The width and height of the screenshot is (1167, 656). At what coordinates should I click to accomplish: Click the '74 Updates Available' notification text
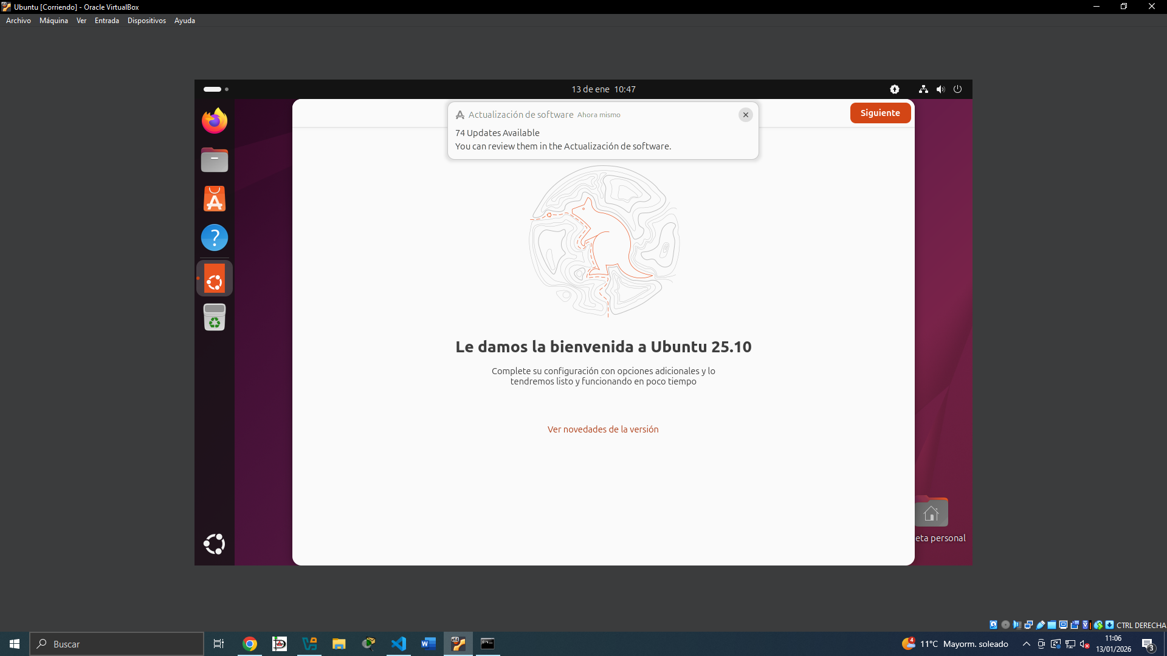coord(497,133)
